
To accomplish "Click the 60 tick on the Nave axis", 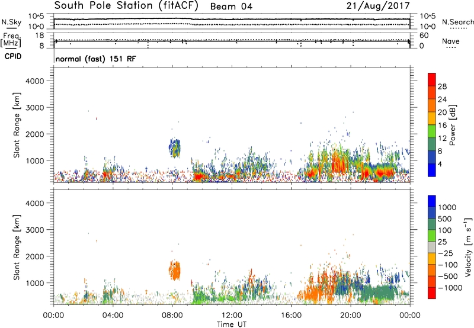I will point(424,36).
